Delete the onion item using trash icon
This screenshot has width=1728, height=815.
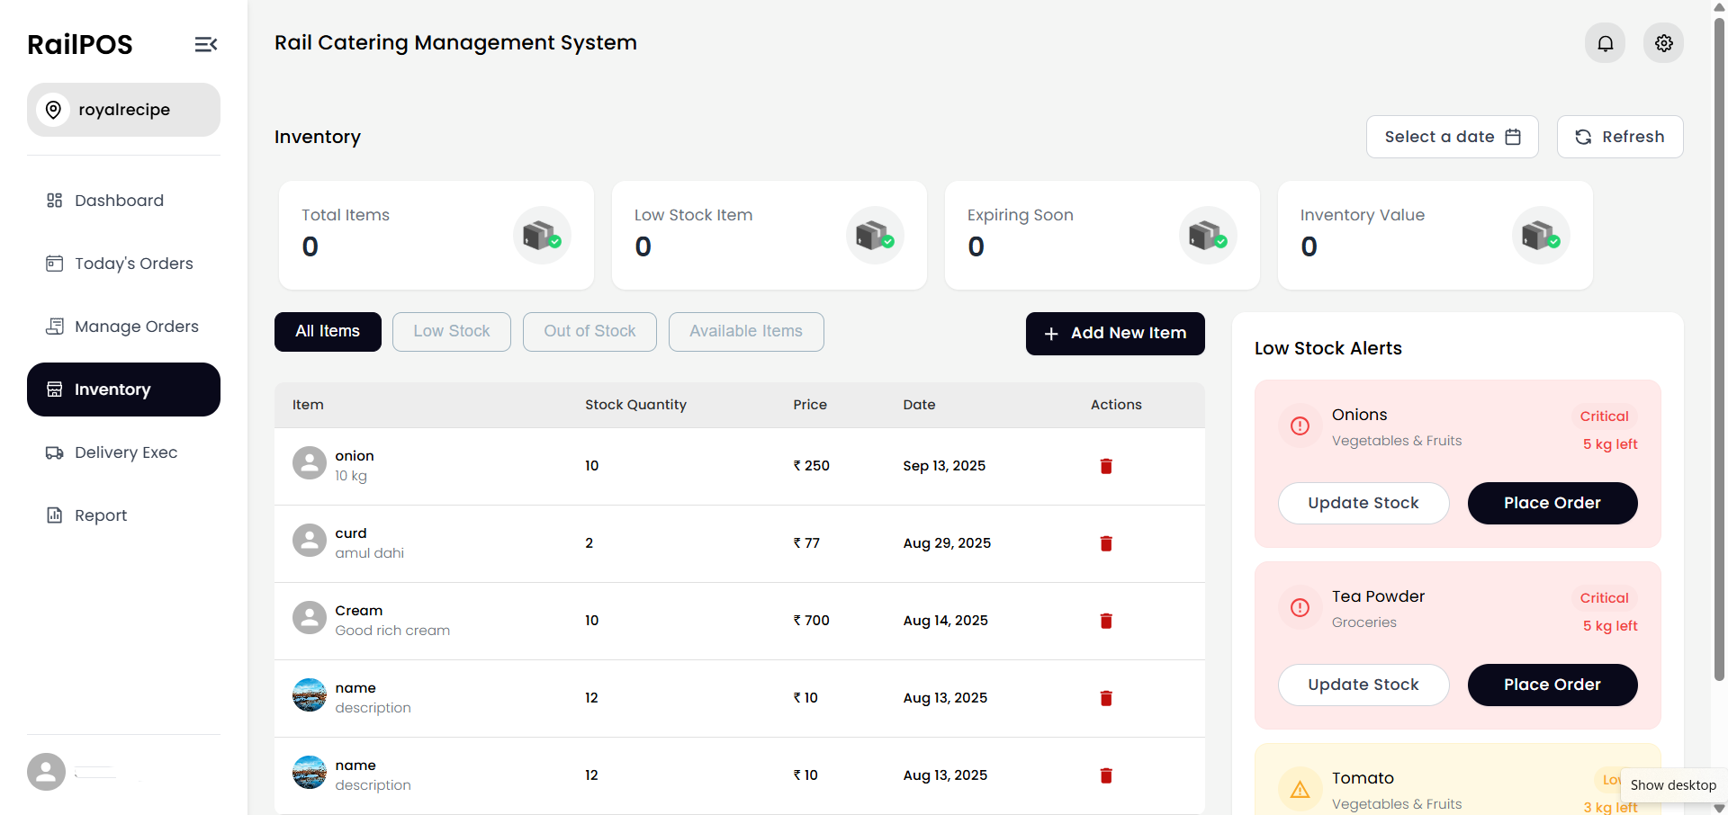(1106, 466)
